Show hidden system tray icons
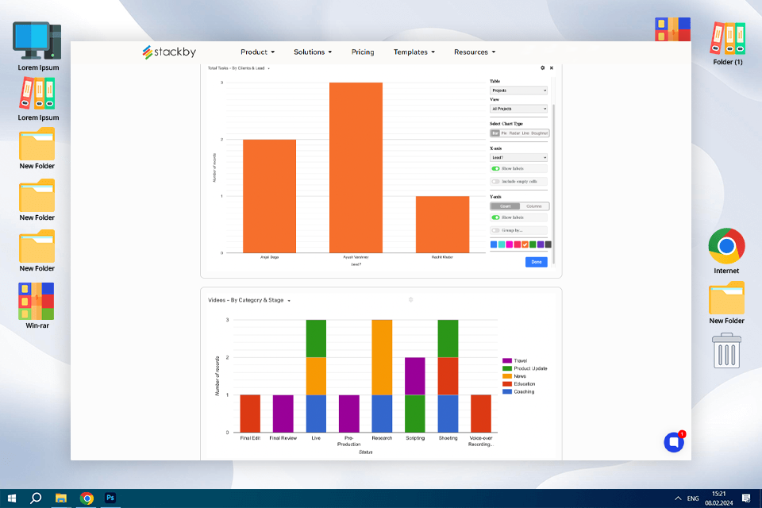Viewport: 762px width, 508px height. [x=678, y=498]
